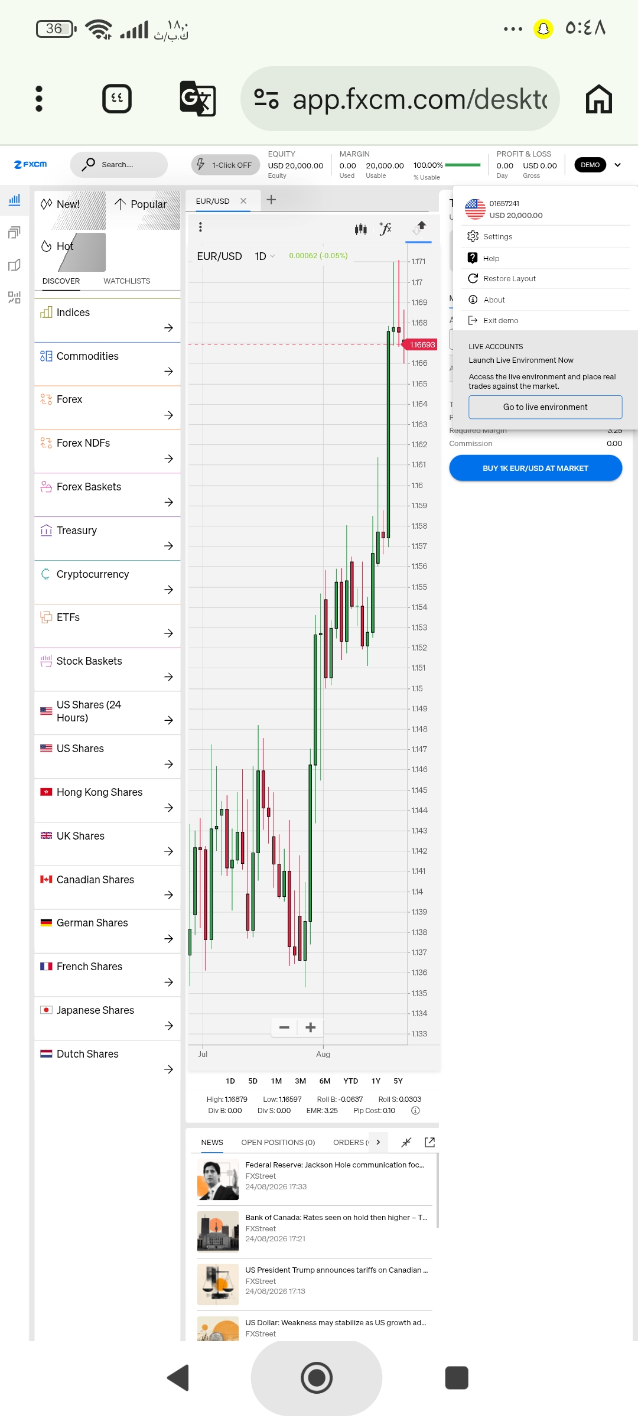Expand ETFs category arrow
Image resolution: width=638 pixels, height=1418 pixels.
168,633
